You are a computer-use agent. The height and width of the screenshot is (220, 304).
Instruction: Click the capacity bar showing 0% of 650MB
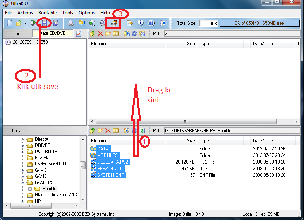click(259, 23)
